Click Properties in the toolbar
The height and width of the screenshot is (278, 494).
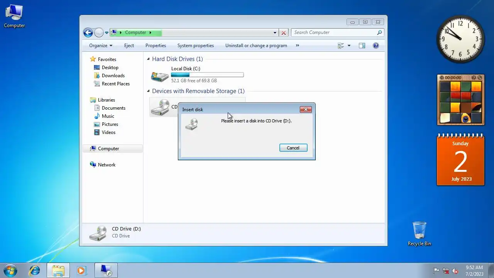[156, 46]
